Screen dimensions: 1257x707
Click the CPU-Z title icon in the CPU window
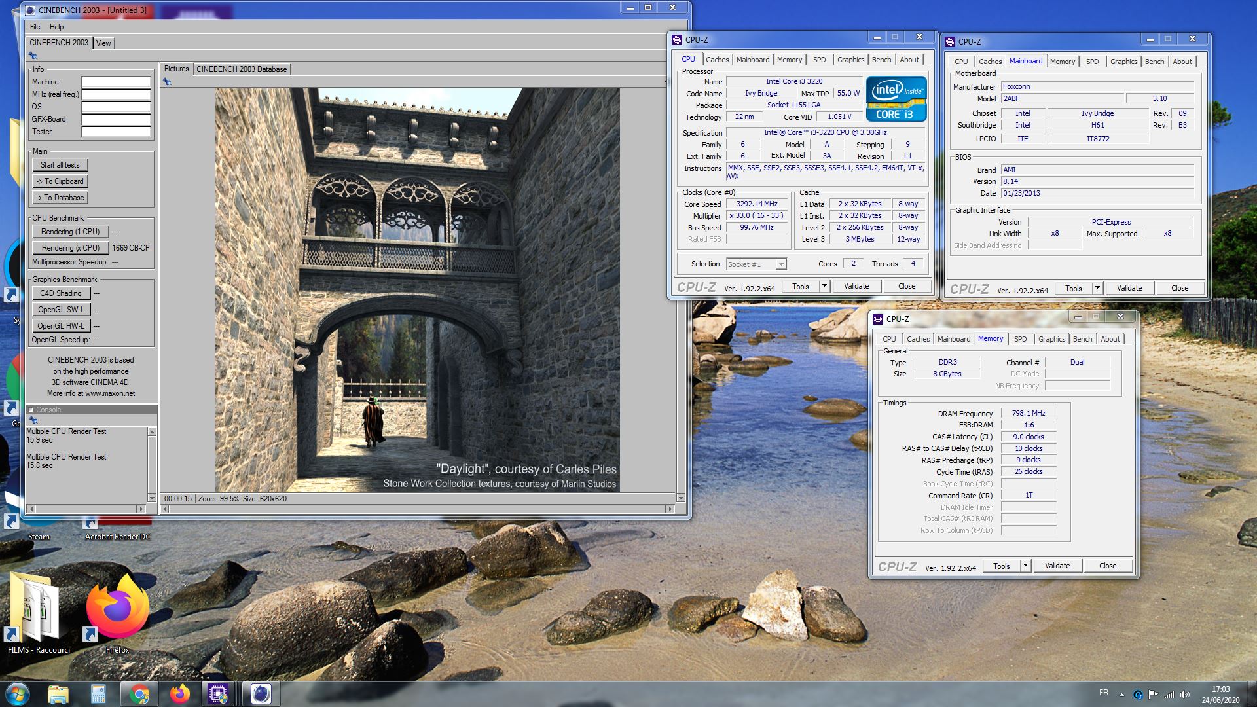(677, 40)
